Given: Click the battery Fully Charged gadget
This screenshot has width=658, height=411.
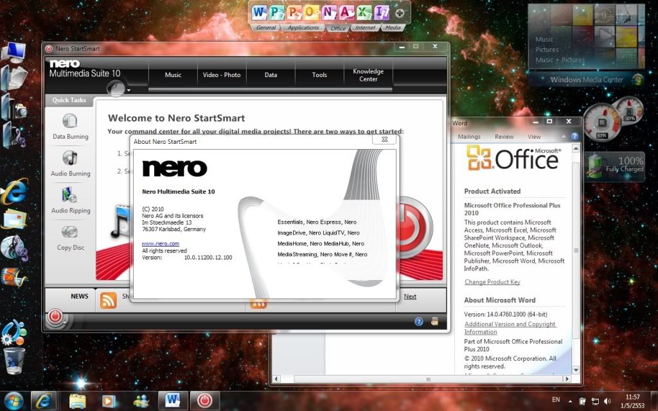Looking at the screenshot, I should (x=615, y=166).
